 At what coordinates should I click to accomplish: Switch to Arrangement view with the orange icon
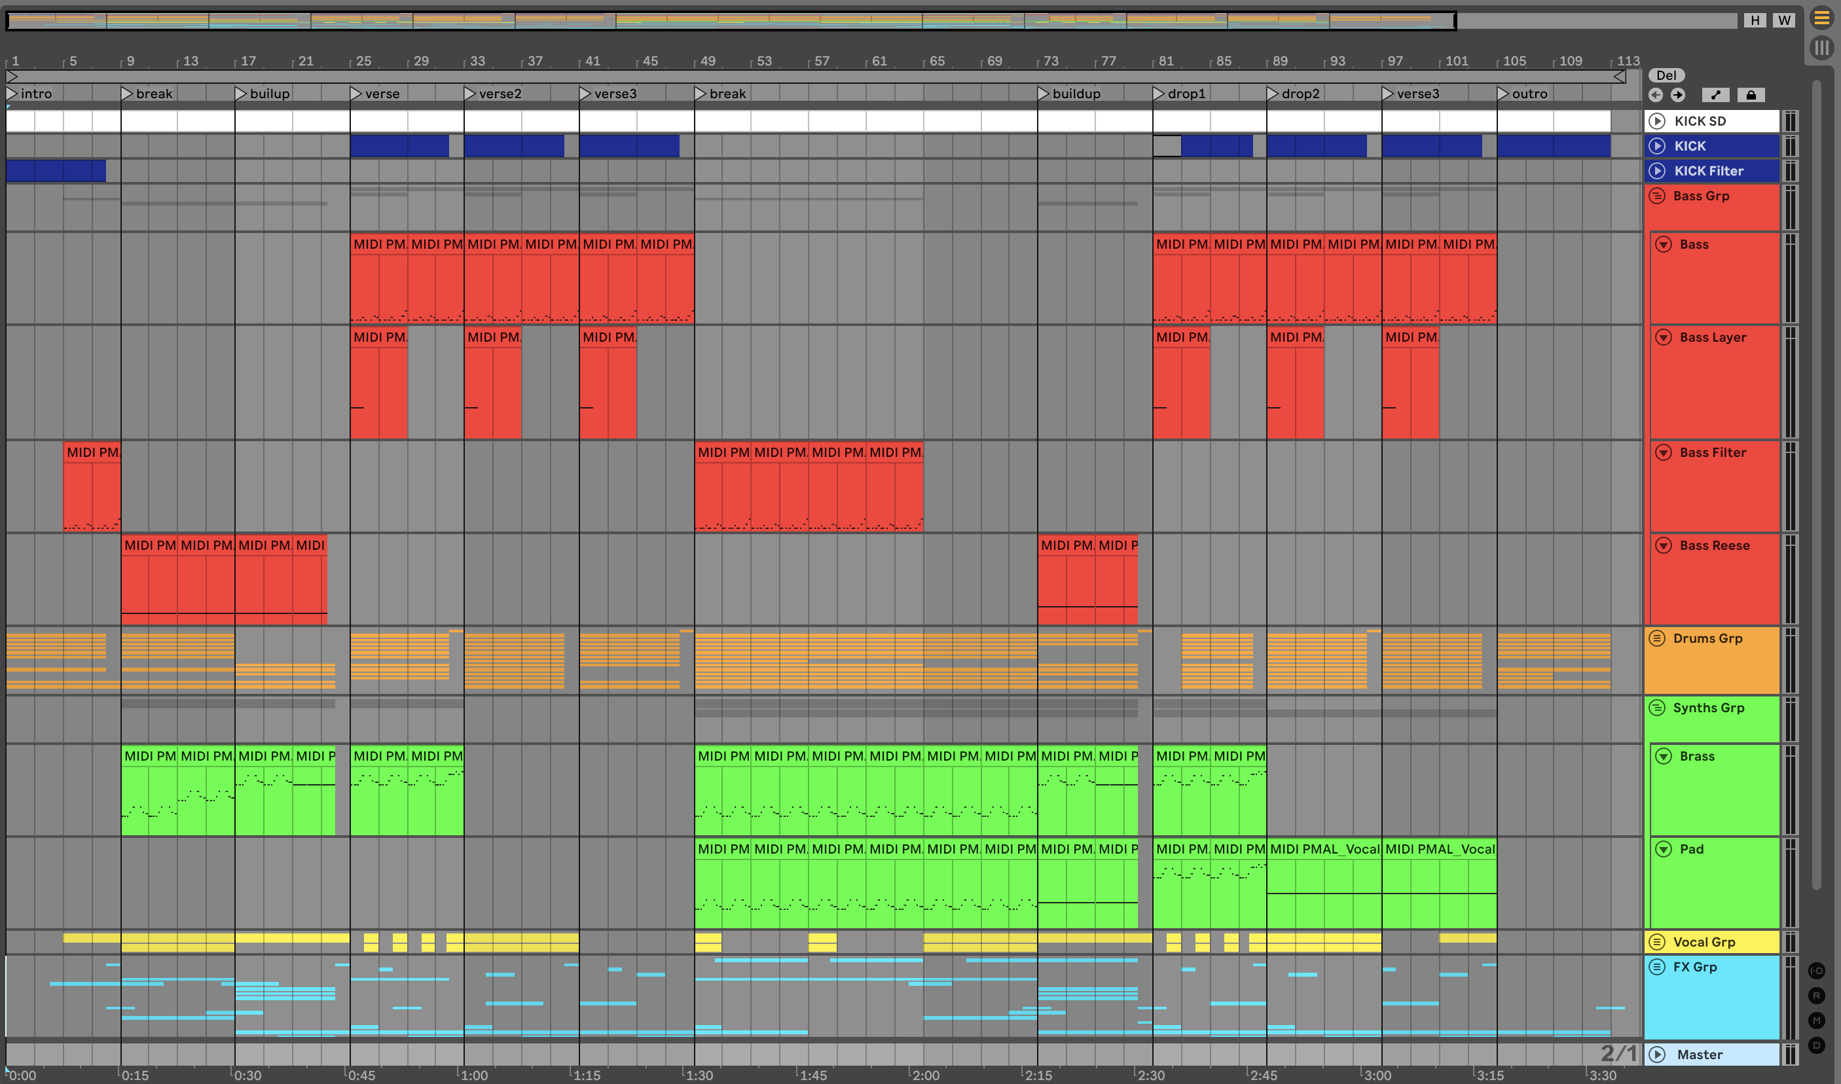click(1821, 19)
